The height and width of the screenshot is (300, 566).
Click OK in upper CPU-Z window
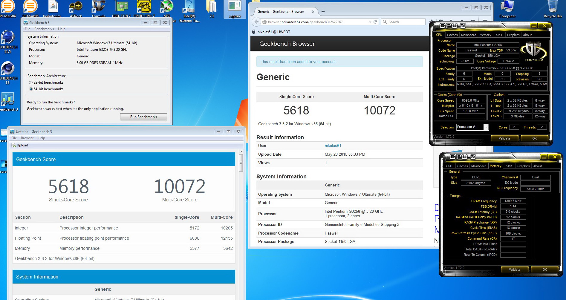pyautogui.click(x=534, y=138)
